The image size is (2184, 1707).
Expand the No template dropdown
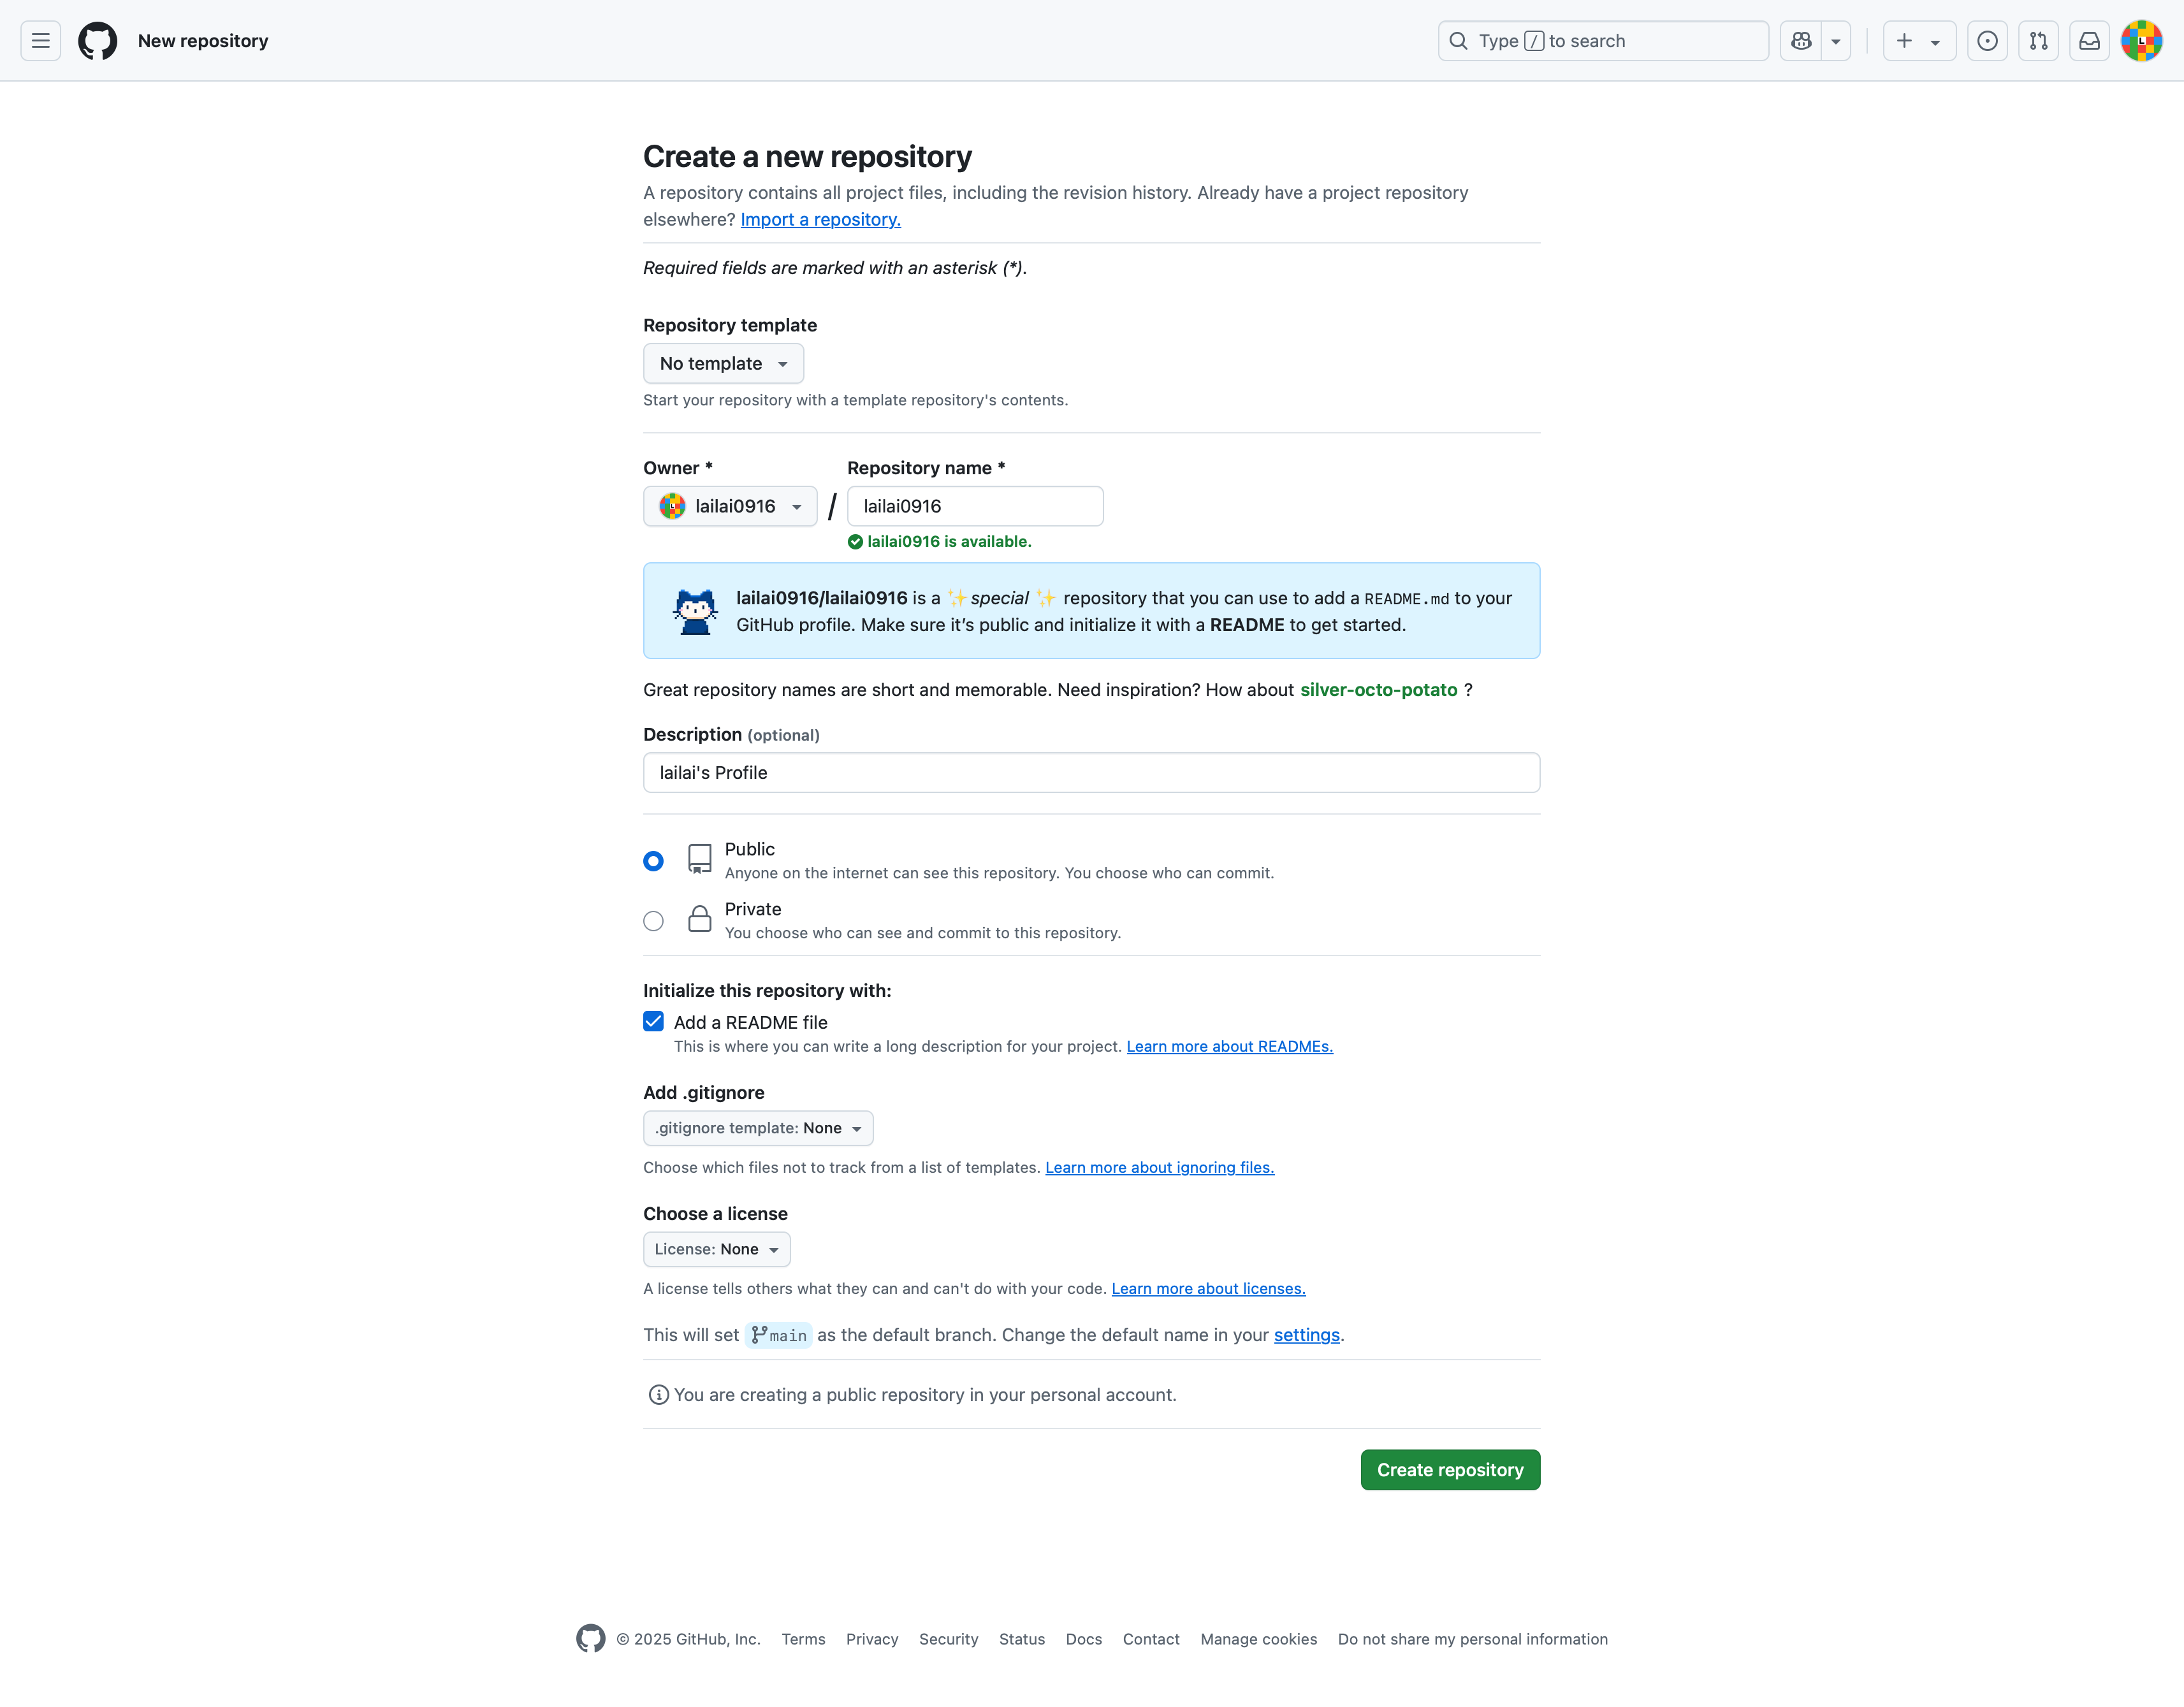[x=723, y=364]
